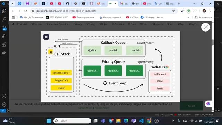The height and width of the screenshot is (125, 222).
Task: Click the address bar URL
Action: coord(66,11)
